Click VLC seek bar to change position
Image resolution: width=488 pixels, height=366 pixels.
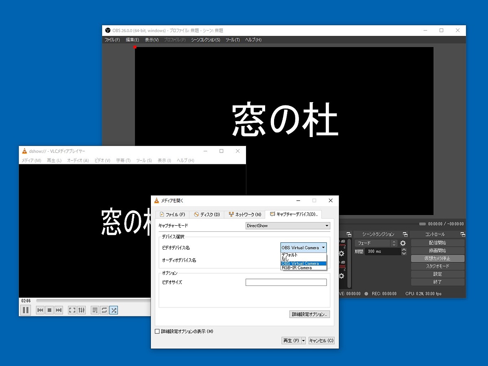(x=93, y=301)
